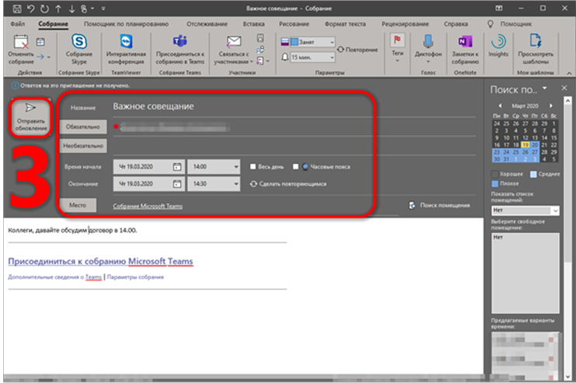Open the Show As Busy (Занят) dropdown
Image resolution: width=576 pixels, height=383 pixels.
pos(332,42)
